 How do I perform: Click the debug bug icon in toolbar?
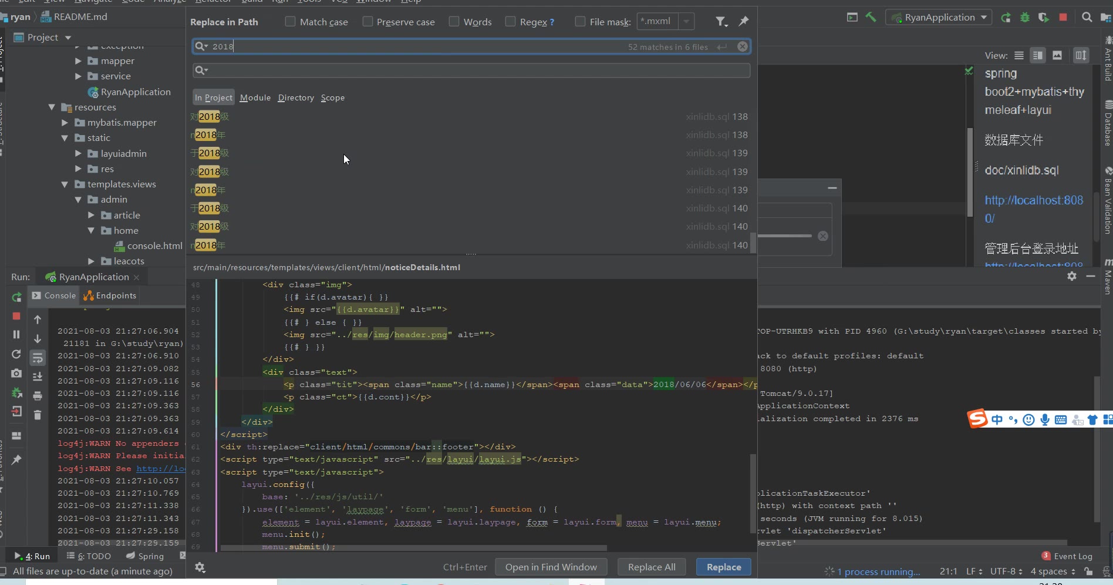[1025, 18]
